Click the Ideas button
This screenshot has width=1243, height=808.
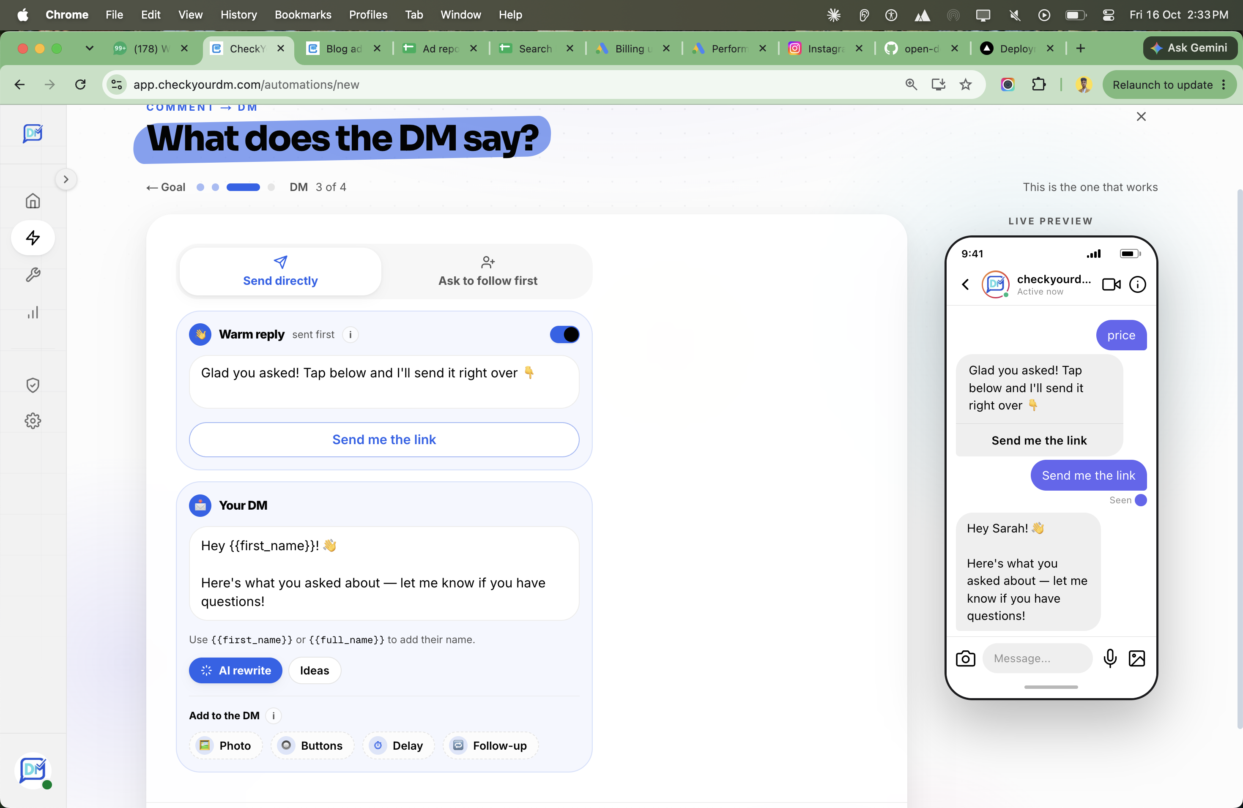click(x=315, y=671)
